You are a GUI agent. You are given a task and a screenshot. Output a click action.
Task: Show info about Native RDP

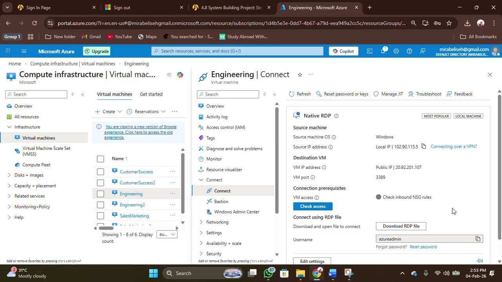[336, 116]
